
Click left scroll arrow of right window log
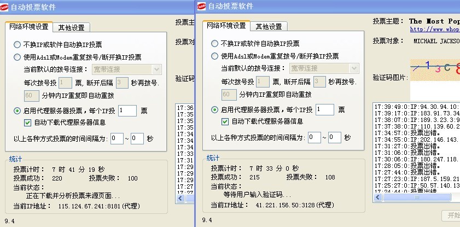(x=378, y=197)
